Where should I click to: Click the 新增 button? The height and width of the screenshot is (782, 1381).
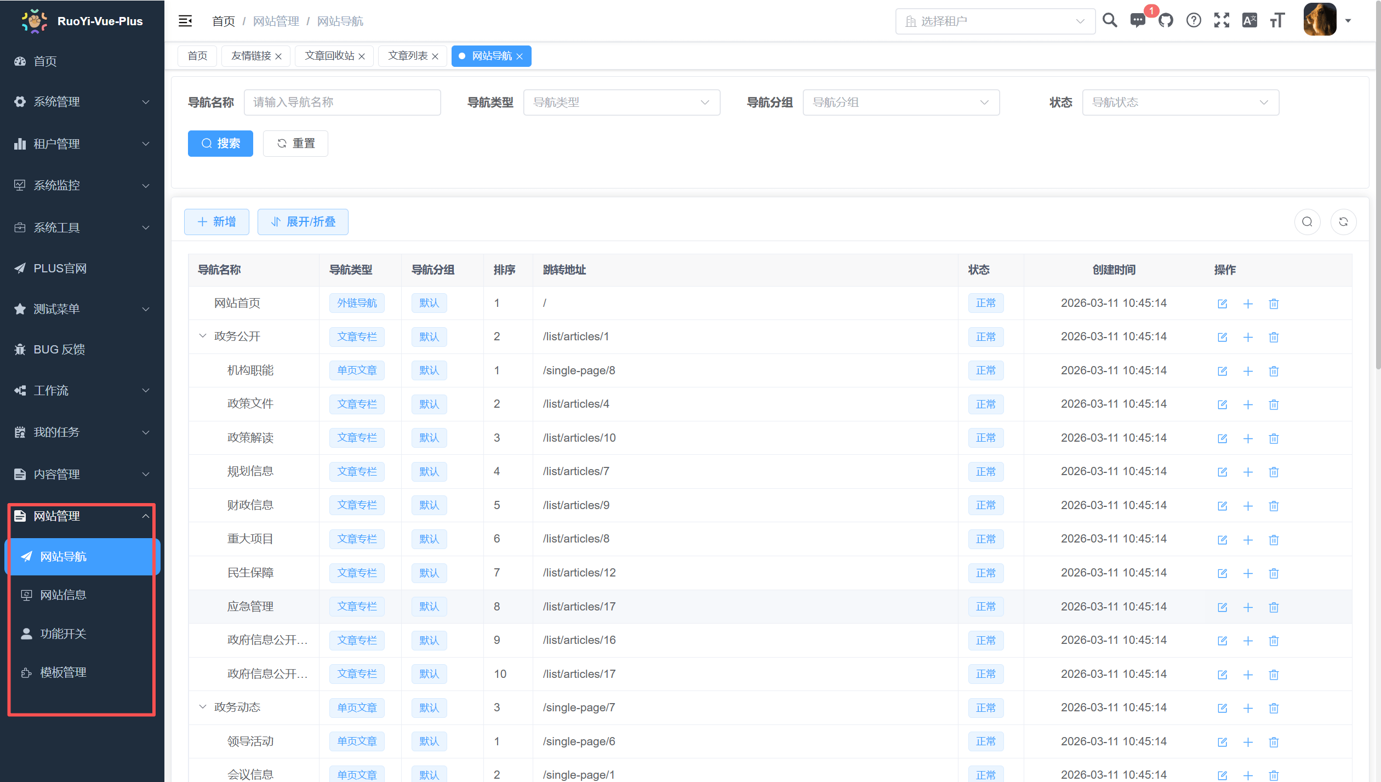pyautogui.click(x=216, y=222)
